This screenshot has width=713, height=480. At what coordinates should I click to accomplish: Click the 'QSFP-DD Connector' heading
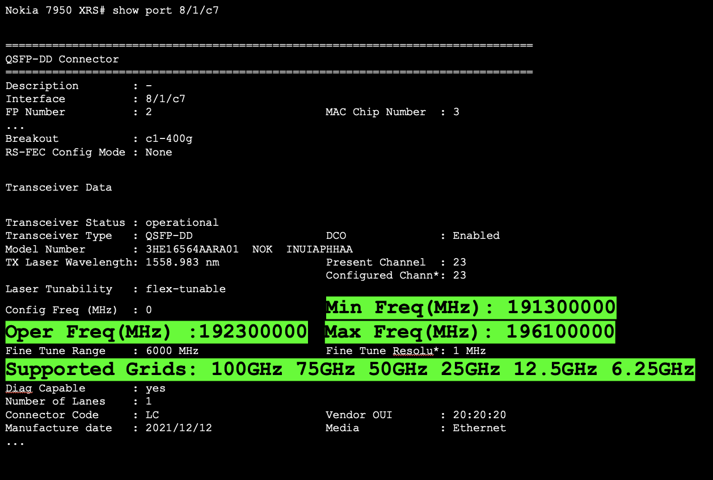click(62, 59)
